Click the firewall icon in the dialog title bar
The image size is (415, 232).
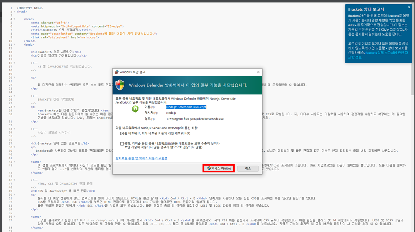(116, 72)
